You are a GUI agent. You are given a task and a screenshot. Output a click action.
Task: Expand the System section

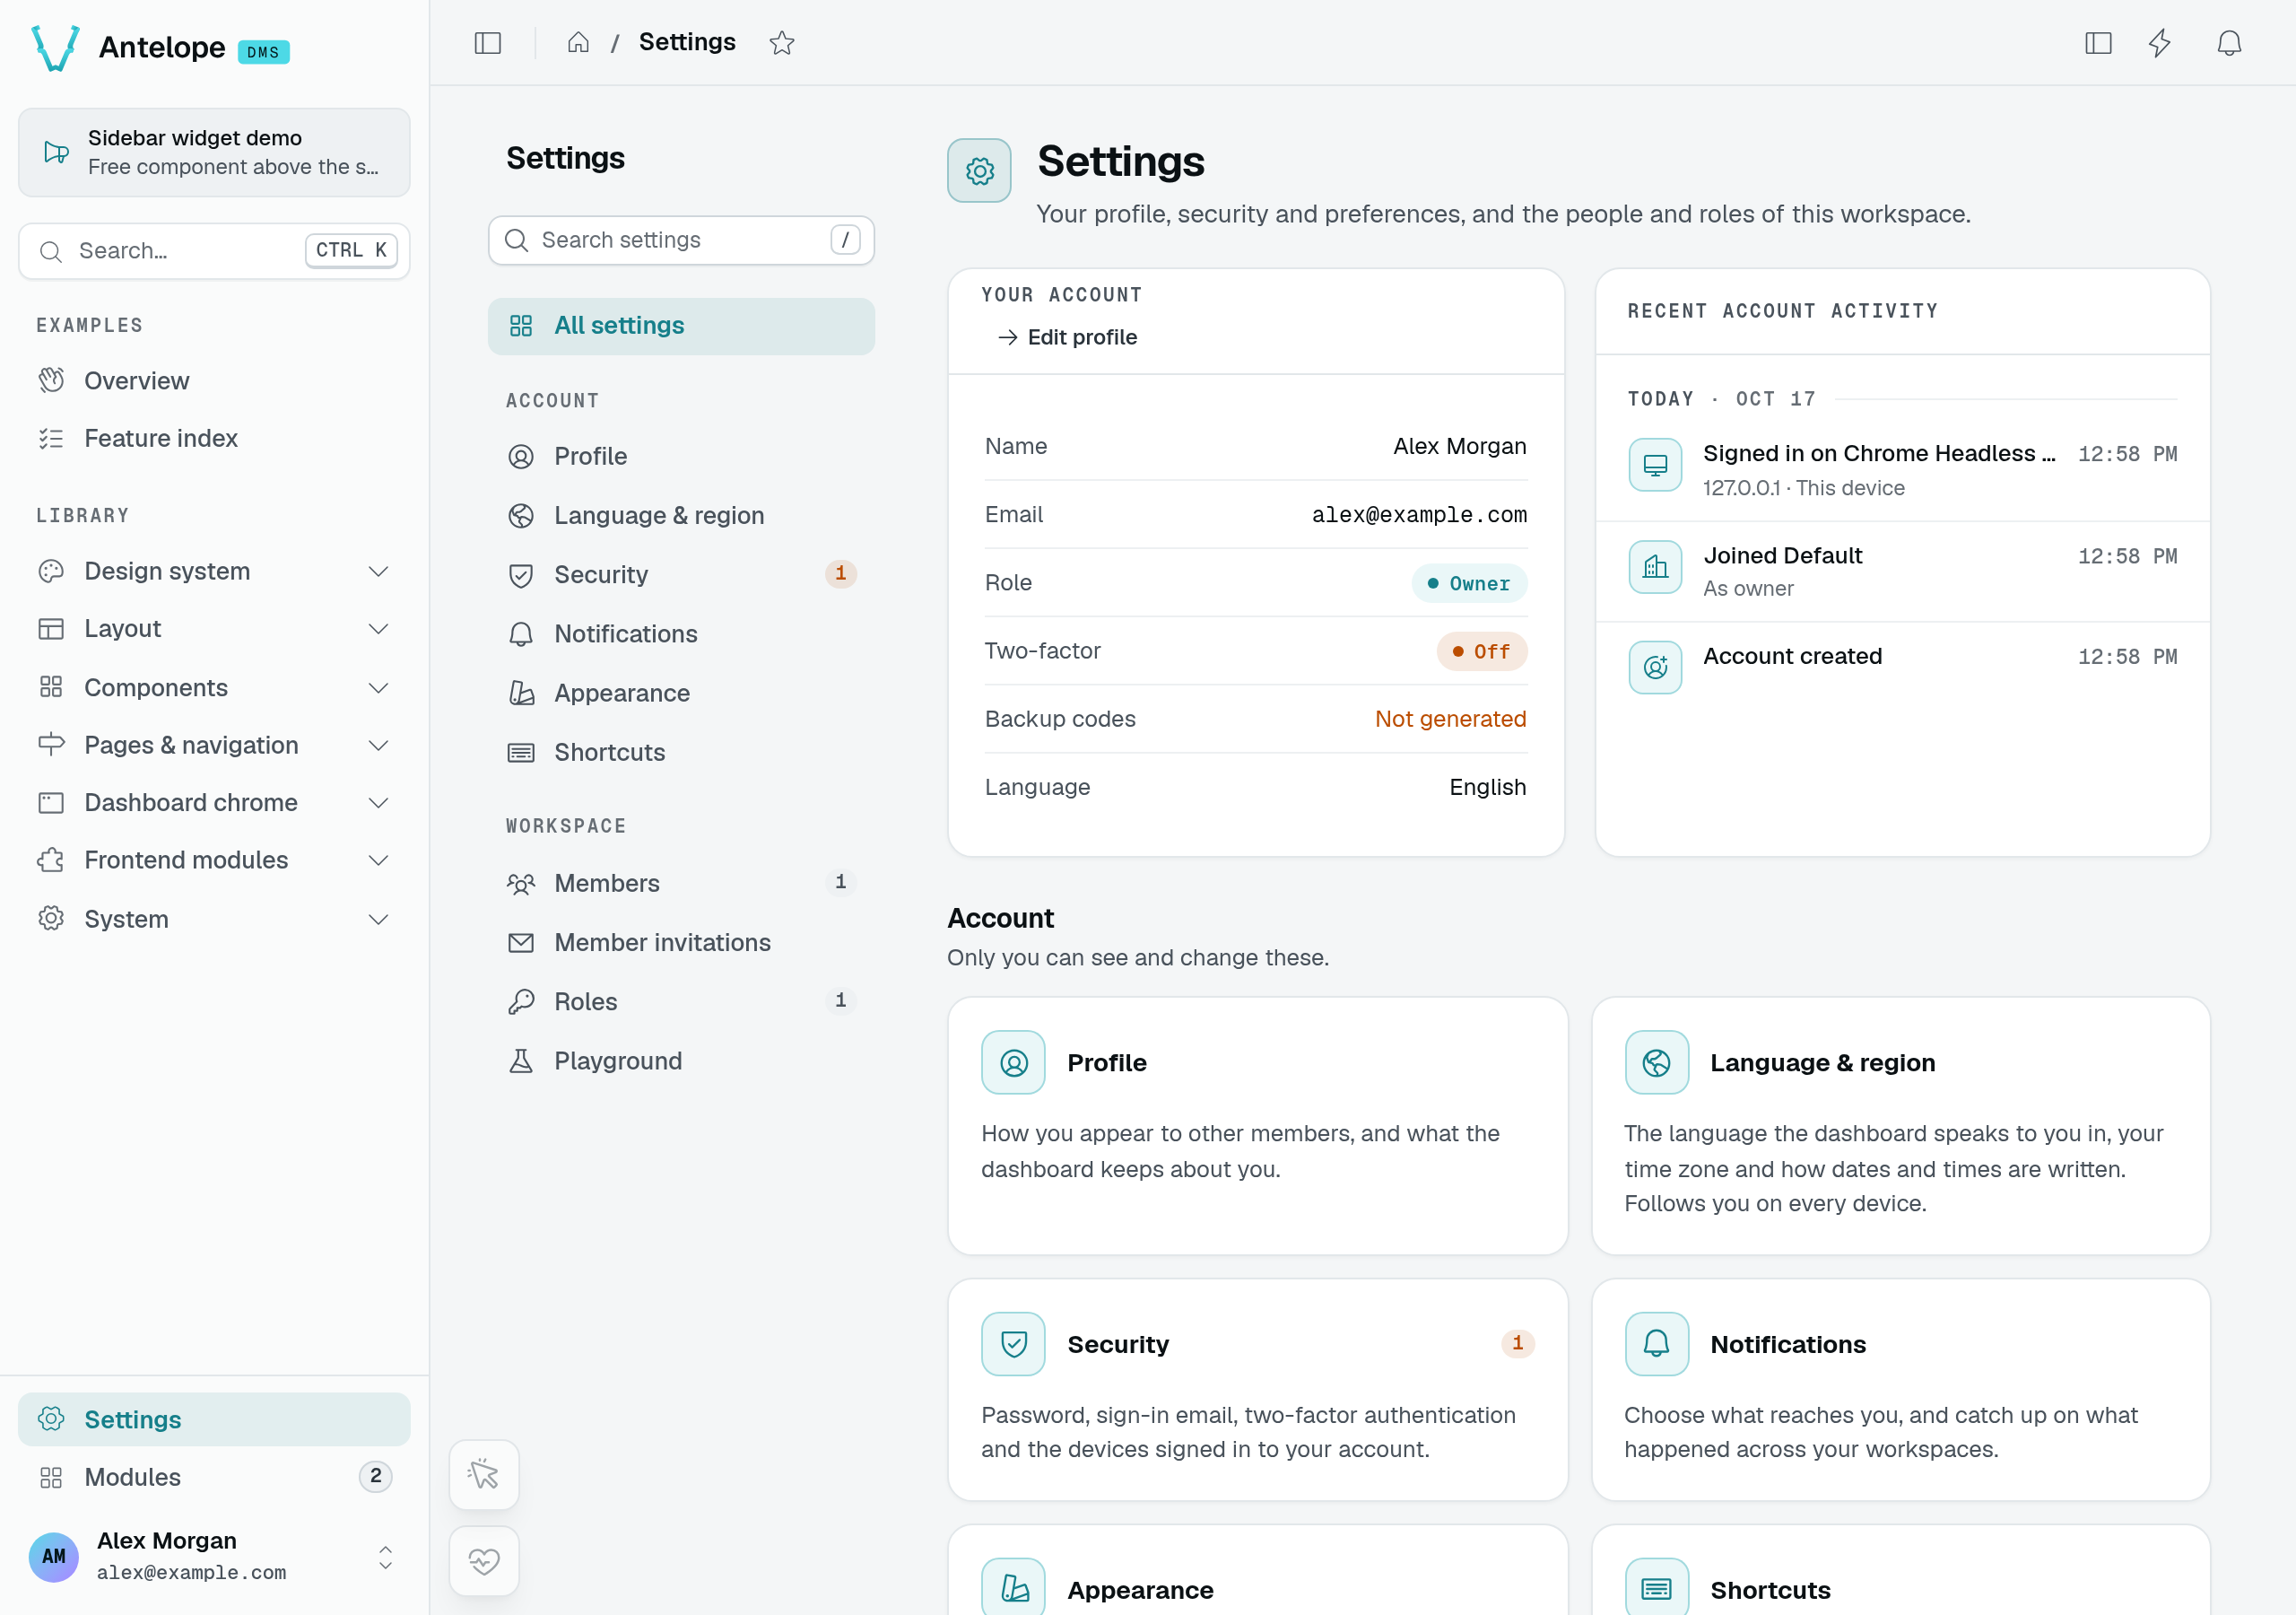tap(214, 920)
